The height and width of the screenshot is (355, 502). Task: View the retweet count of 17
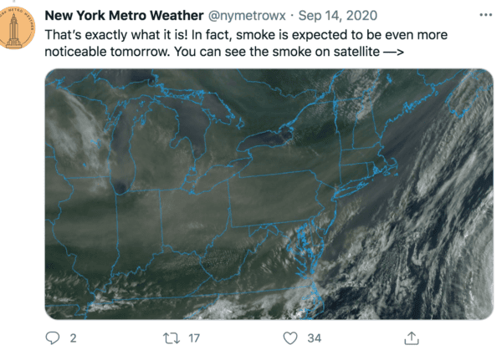pyautogui.click(x=194, y=338)
